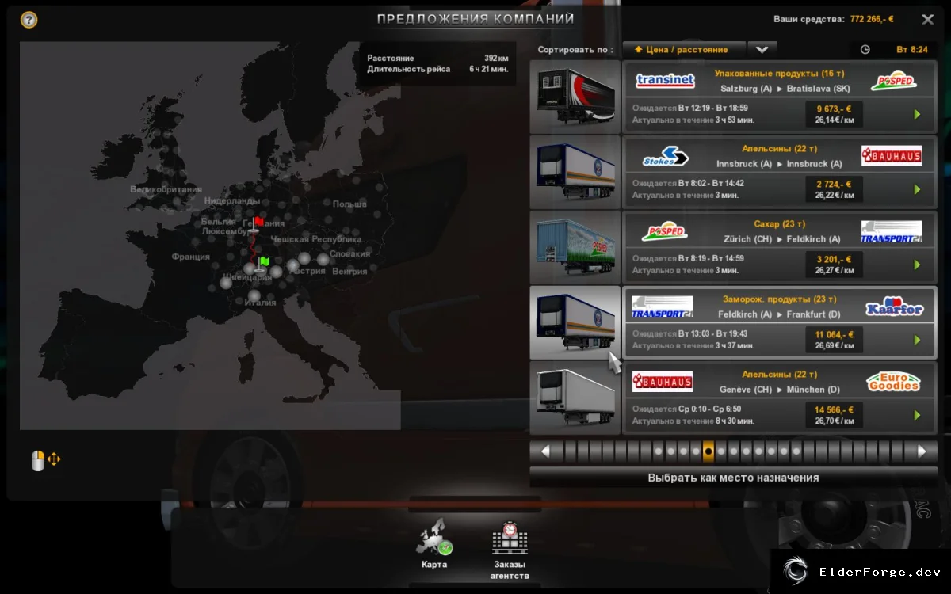Screen dimensions: 951x594
Task: Go to the next page of offers
Action: (922, 451)
